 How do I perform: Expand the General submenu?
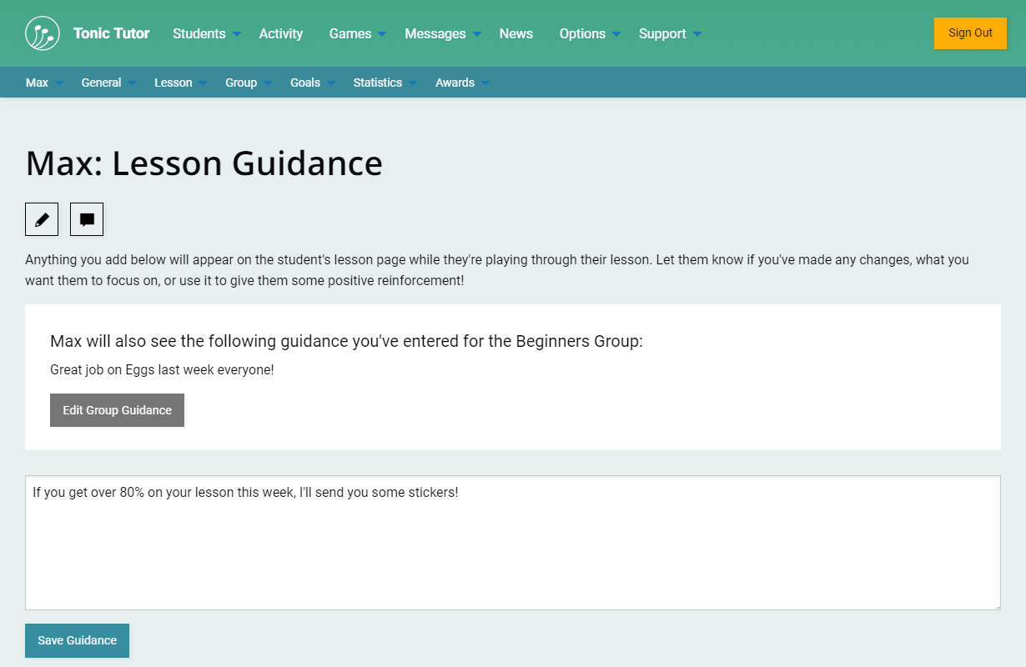(x=108, y=83)
